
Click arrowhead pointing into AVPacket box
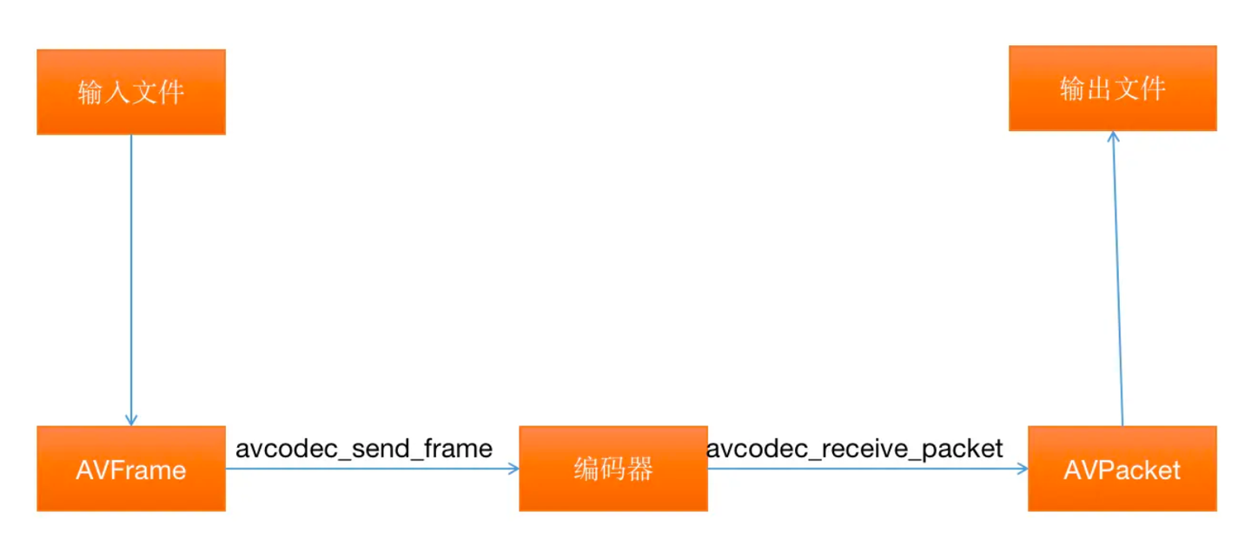click(x=1022, y=469)
